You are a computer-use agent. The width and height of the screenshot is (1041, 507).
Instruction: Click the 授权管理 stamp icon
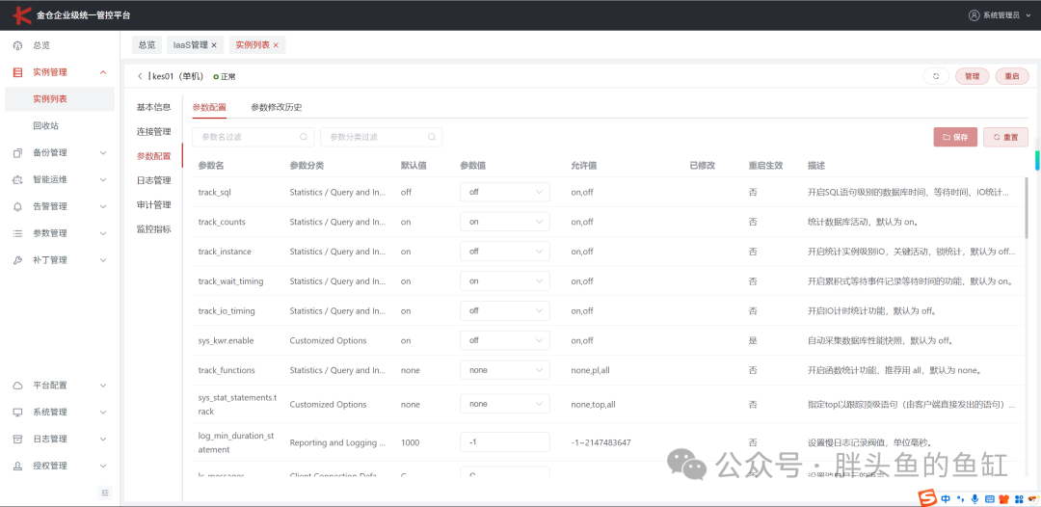[18, 466]
